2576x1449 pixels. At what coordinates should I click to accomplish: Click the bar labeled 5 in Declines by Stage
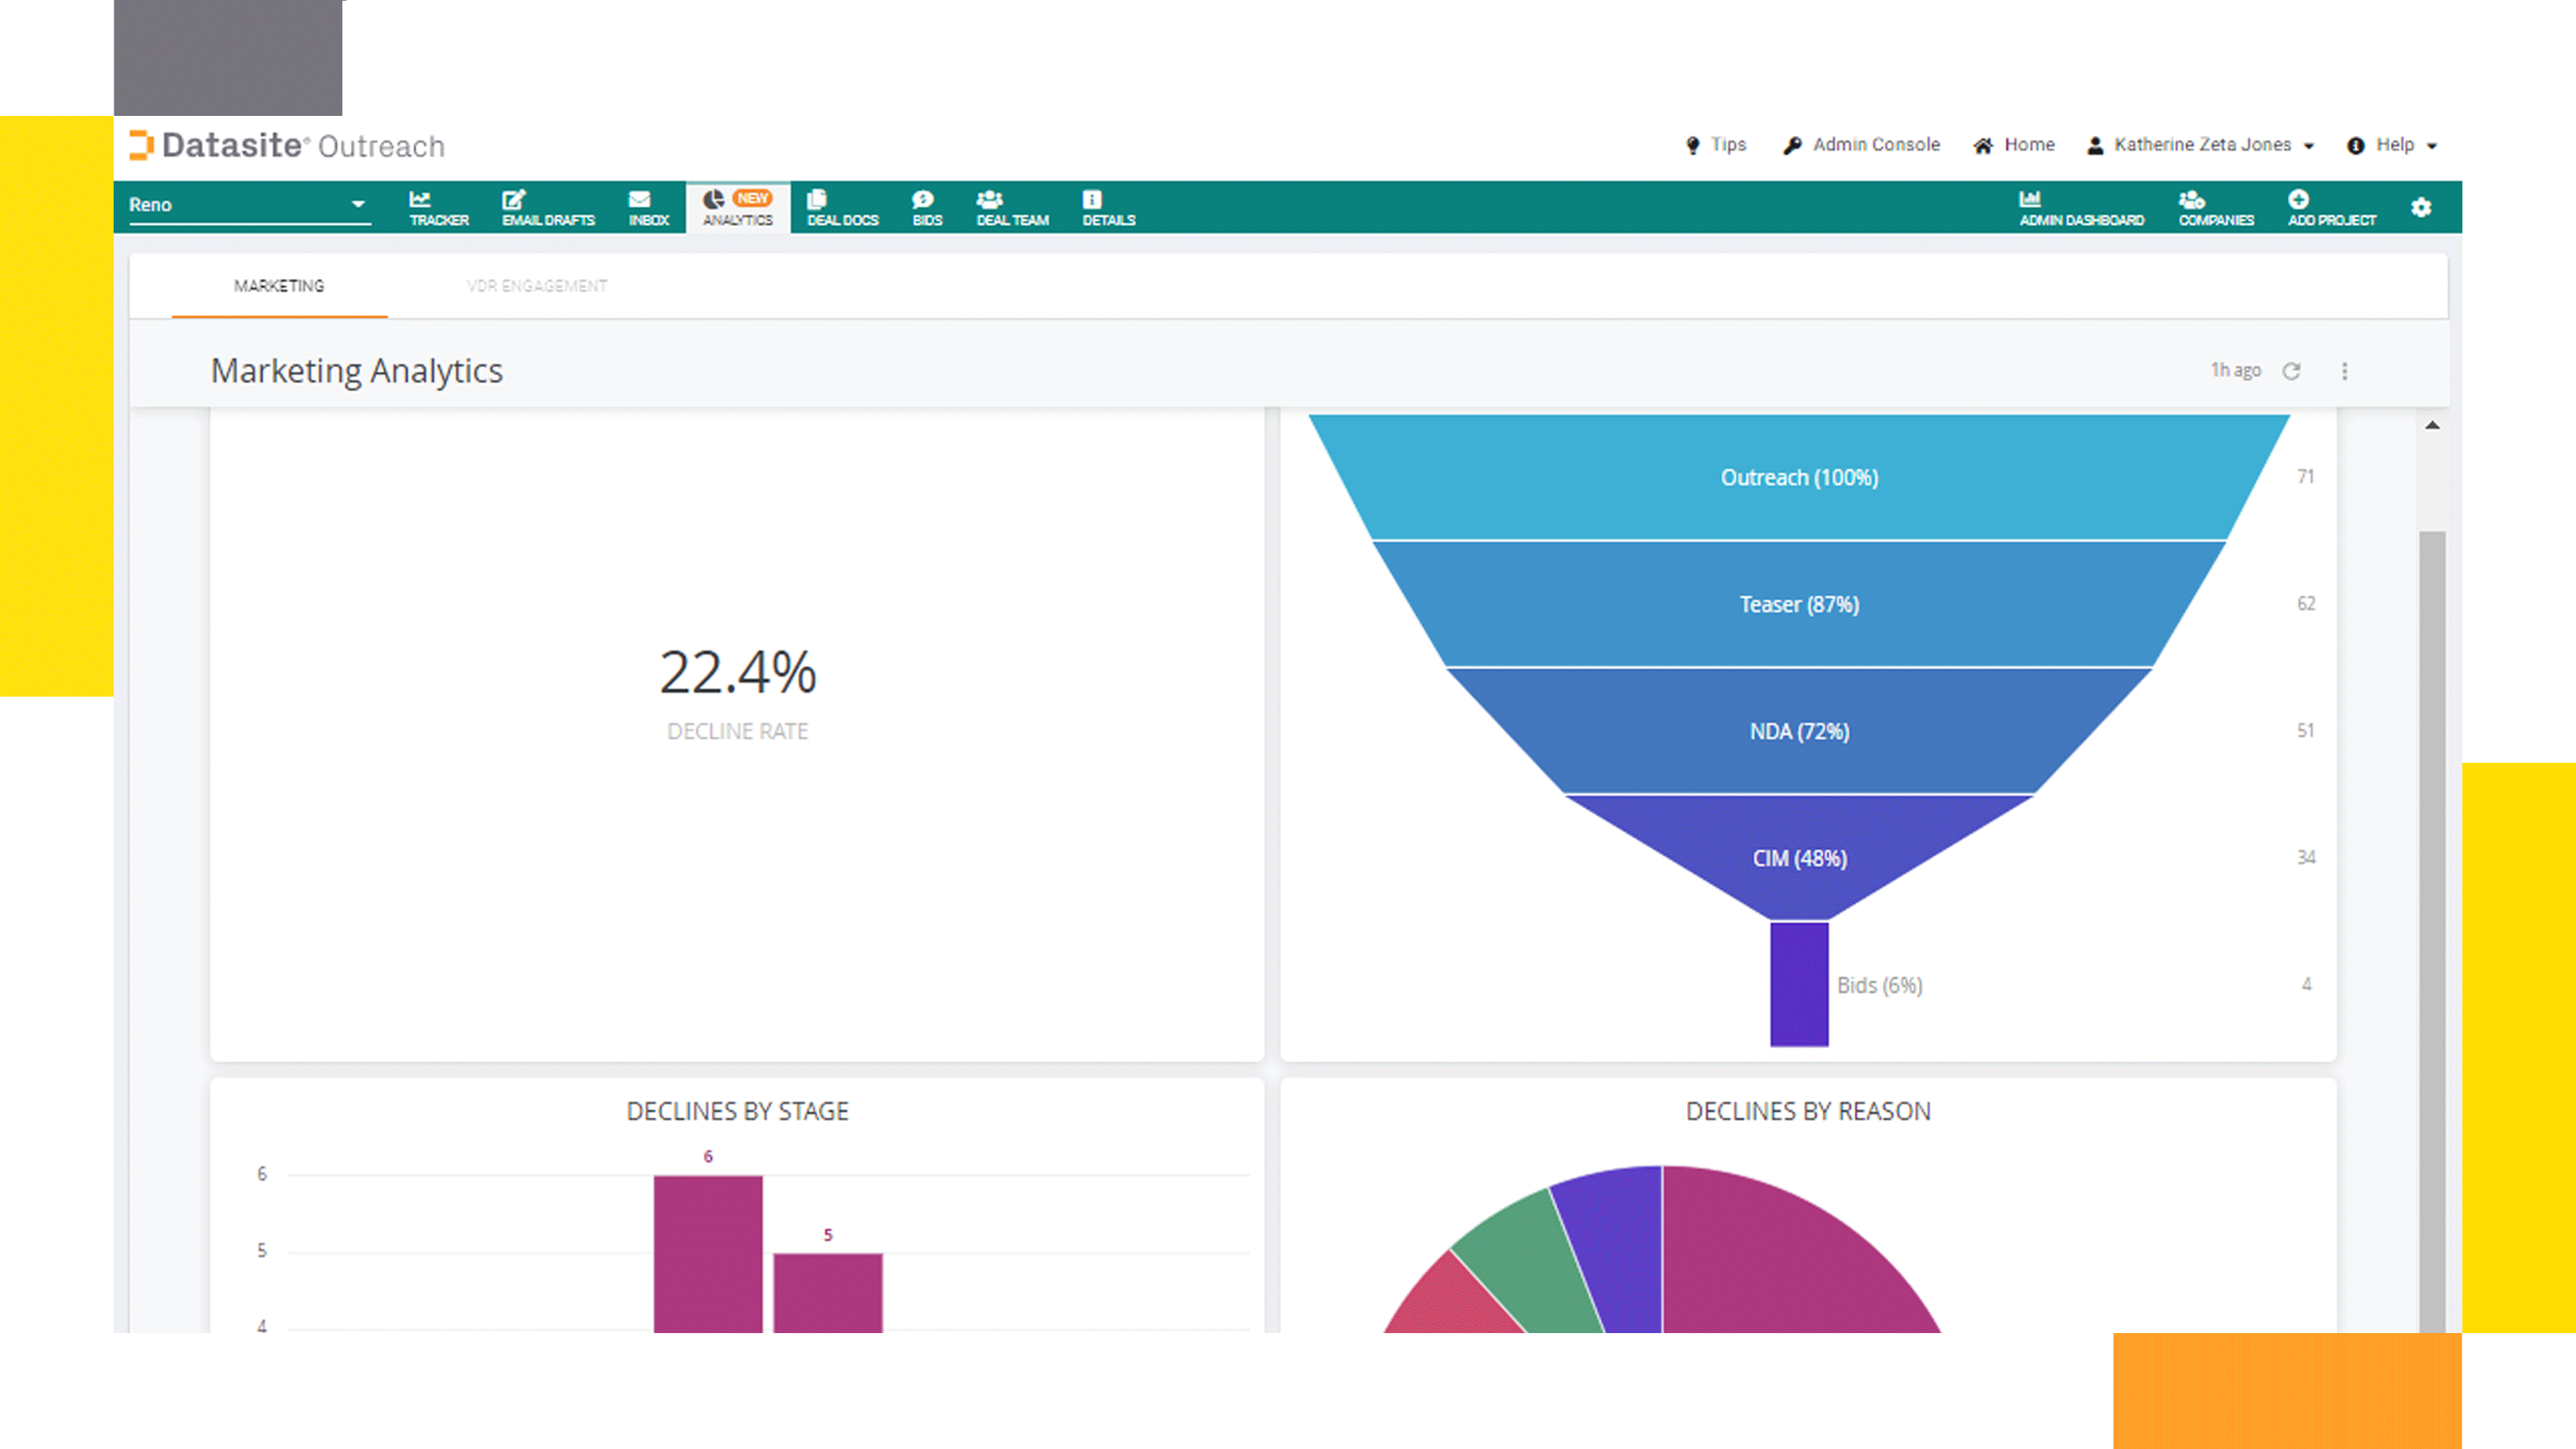point(828,1293)
